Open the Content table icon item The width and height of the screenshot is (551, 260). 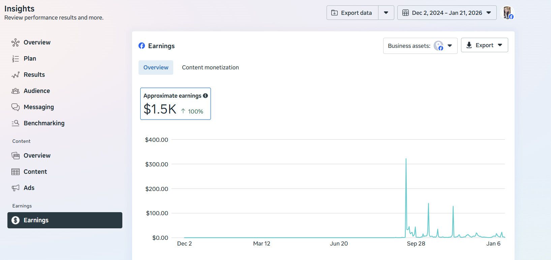point(16,172)
